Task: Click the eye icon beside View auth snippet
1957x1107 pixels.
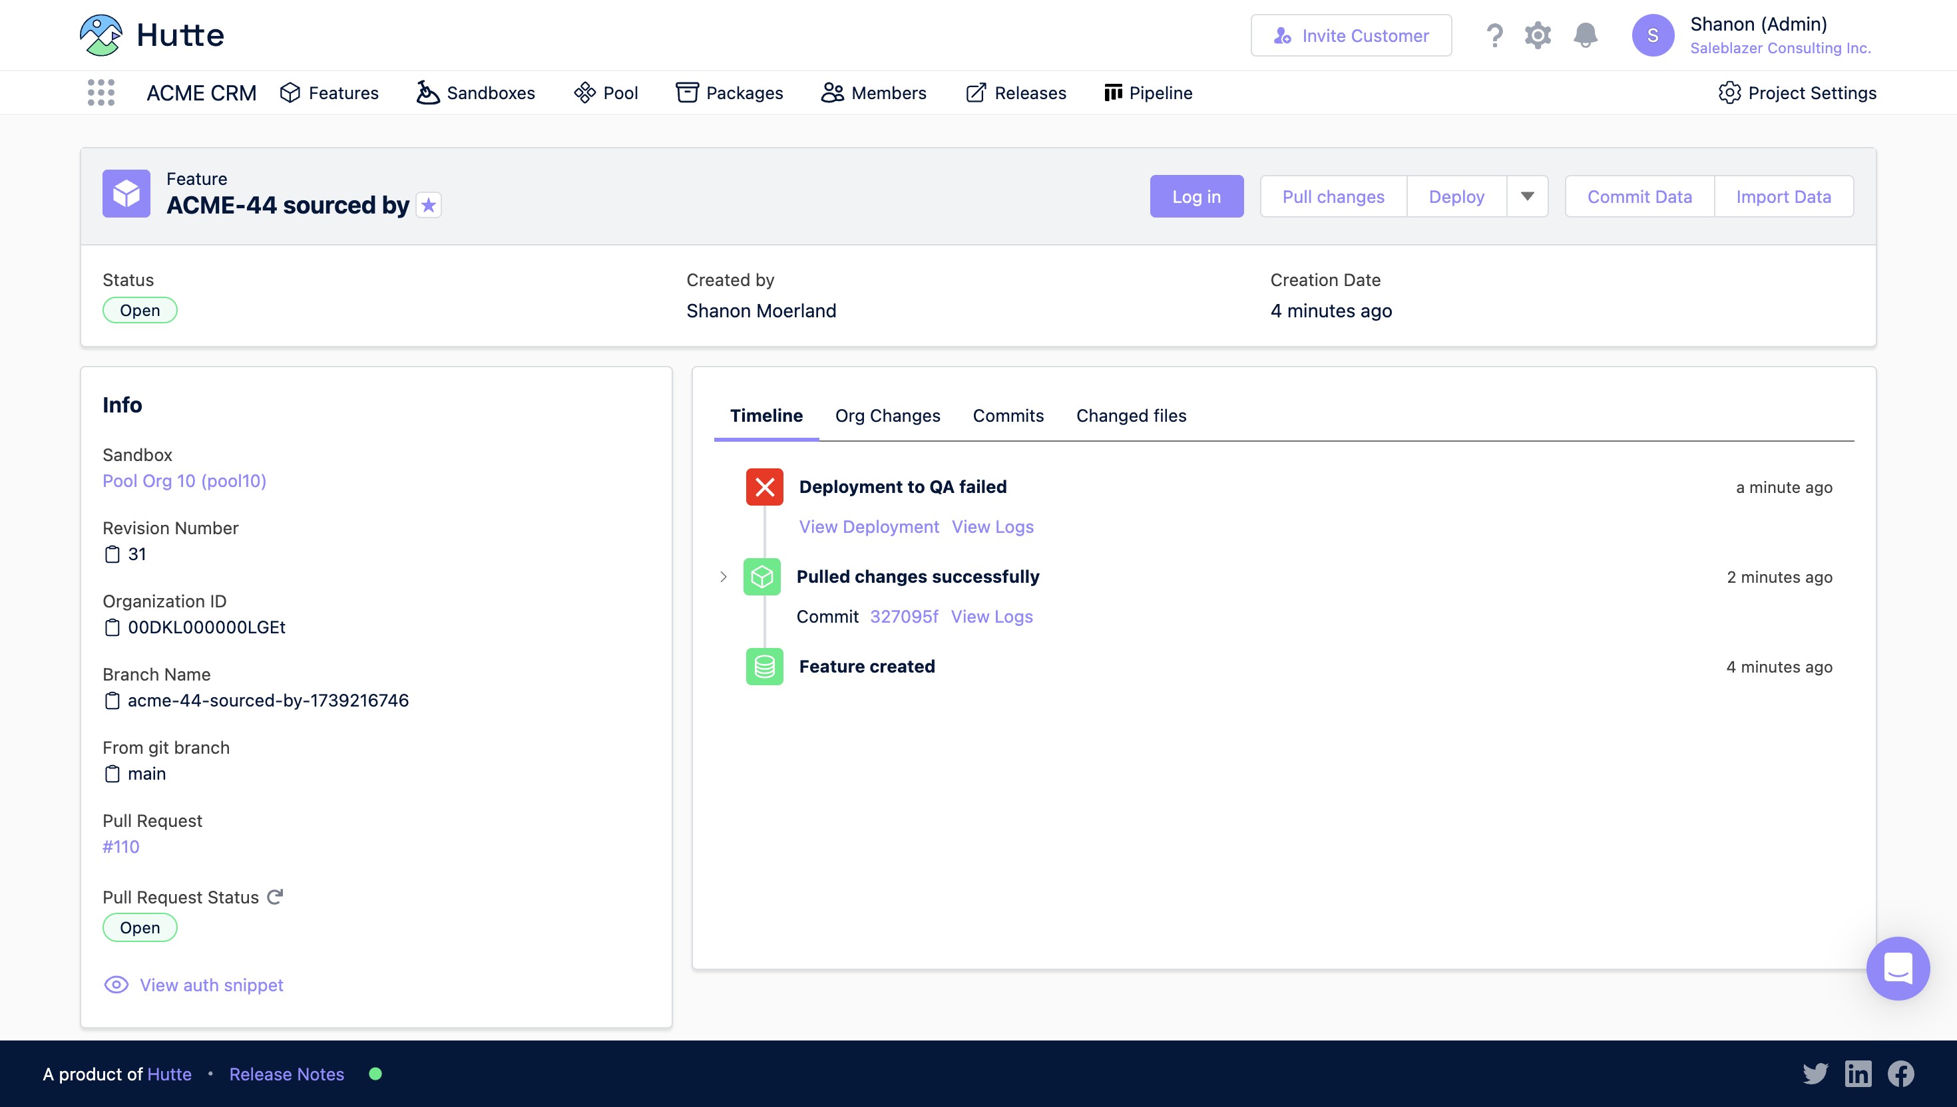Action: tap(116, 985)
